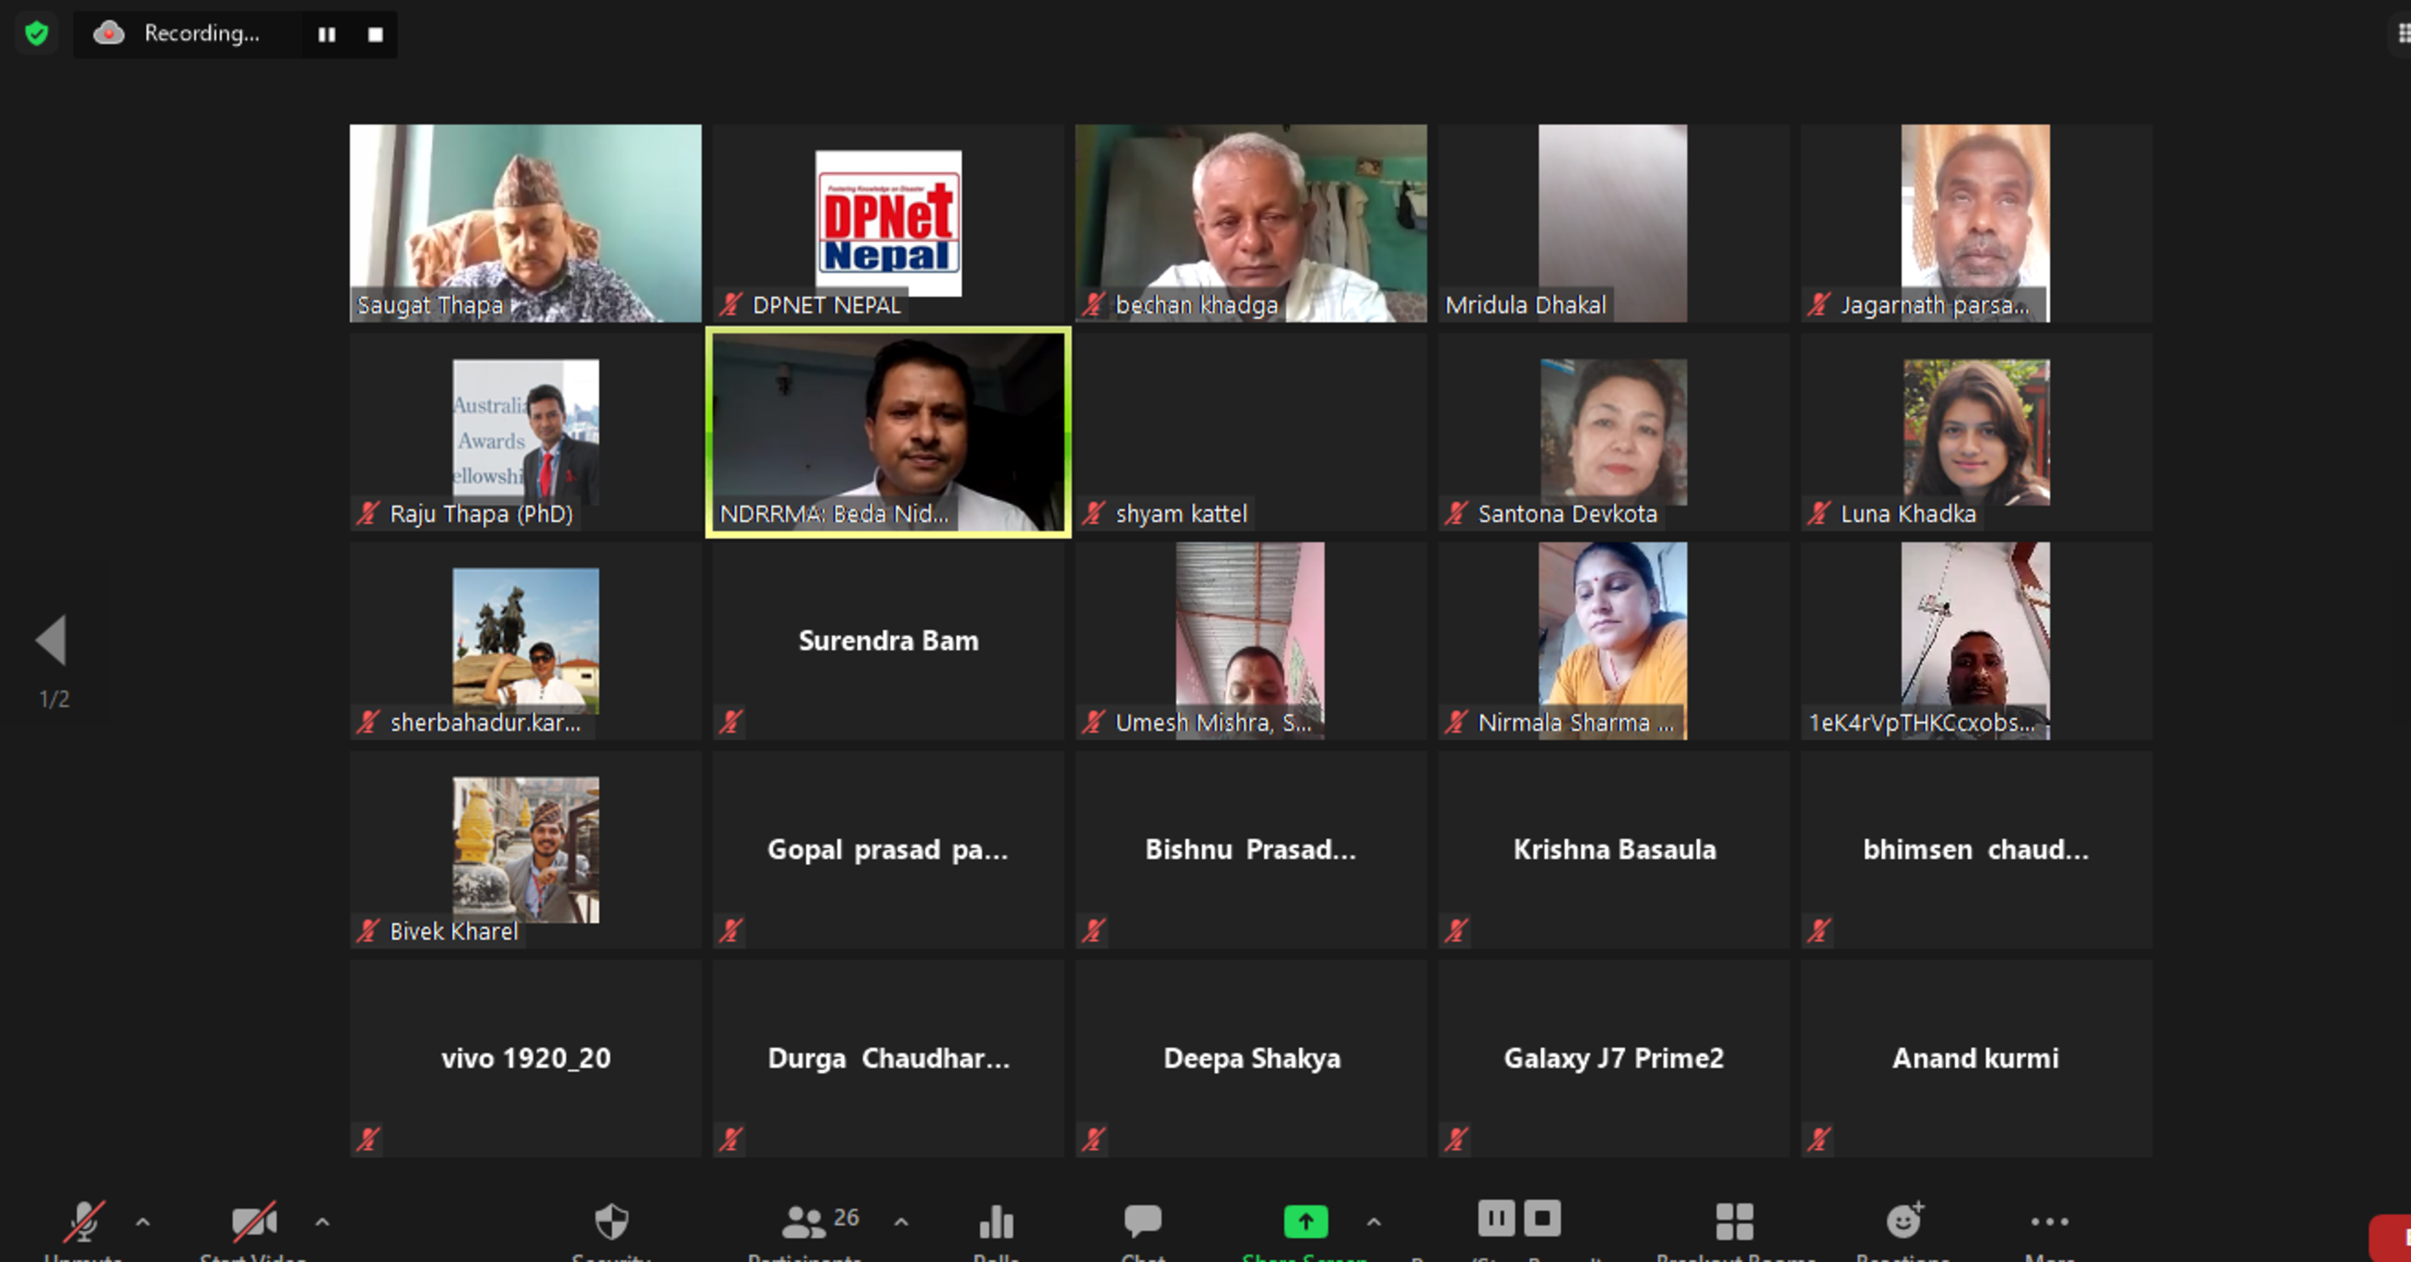Expand share screen options arrow
2411x1262 pixels.
pos(1374,1222)
